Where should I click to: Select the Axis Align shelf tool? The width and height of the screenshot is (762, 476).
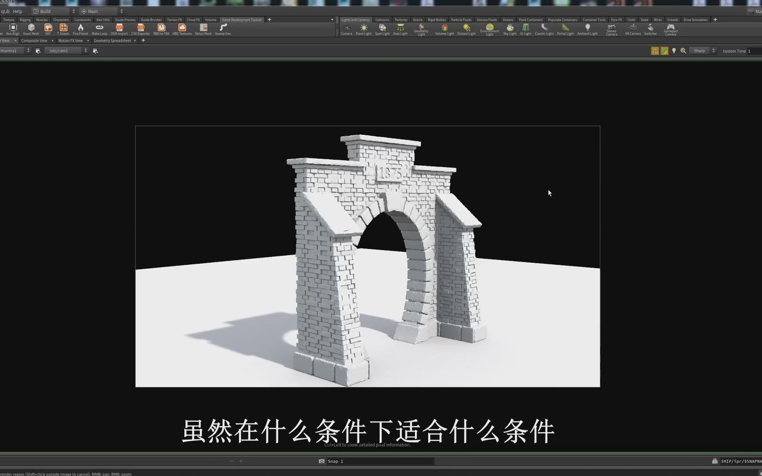point(13,30)
